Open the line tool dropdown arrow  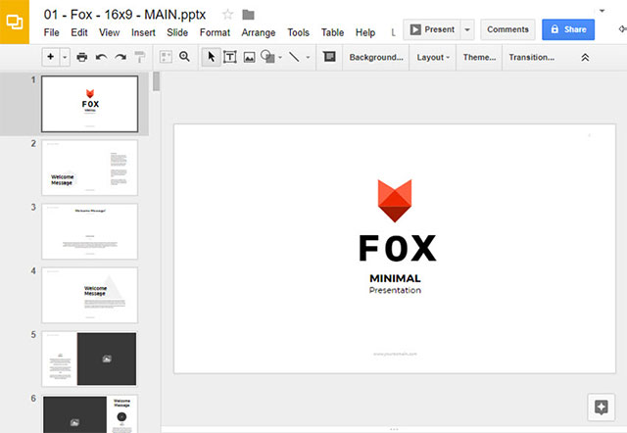(x=308, y=58)
